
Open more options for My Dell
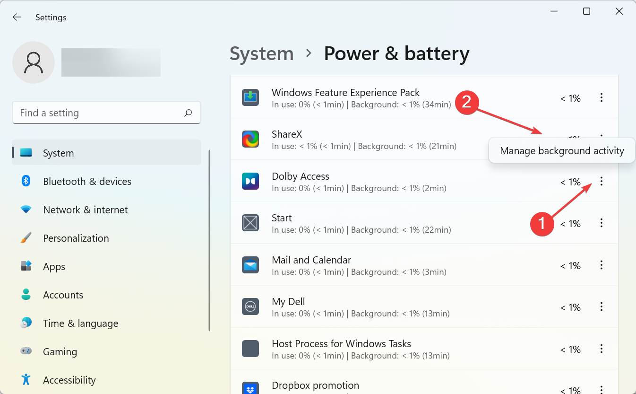(x=602, y=307)
